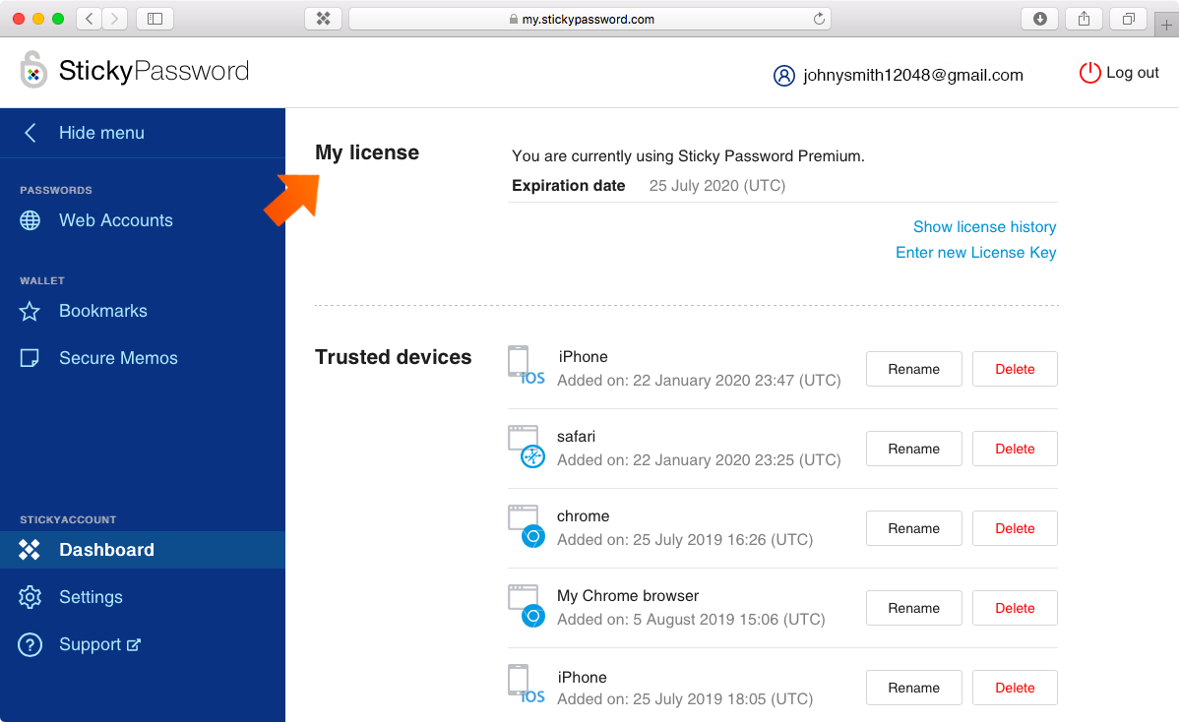
Task: Open the Safari downloads button
Action: [x=1040, y=19]
